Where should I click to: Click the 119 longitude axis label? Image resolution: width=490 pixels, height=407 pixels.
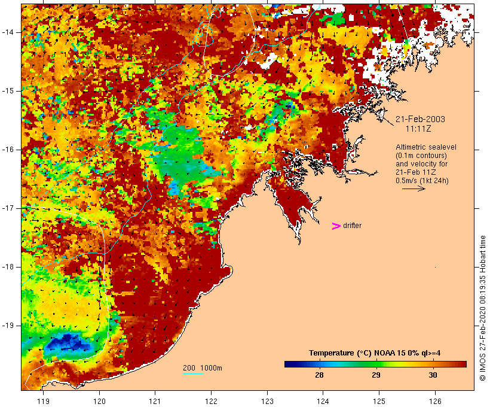43,401
